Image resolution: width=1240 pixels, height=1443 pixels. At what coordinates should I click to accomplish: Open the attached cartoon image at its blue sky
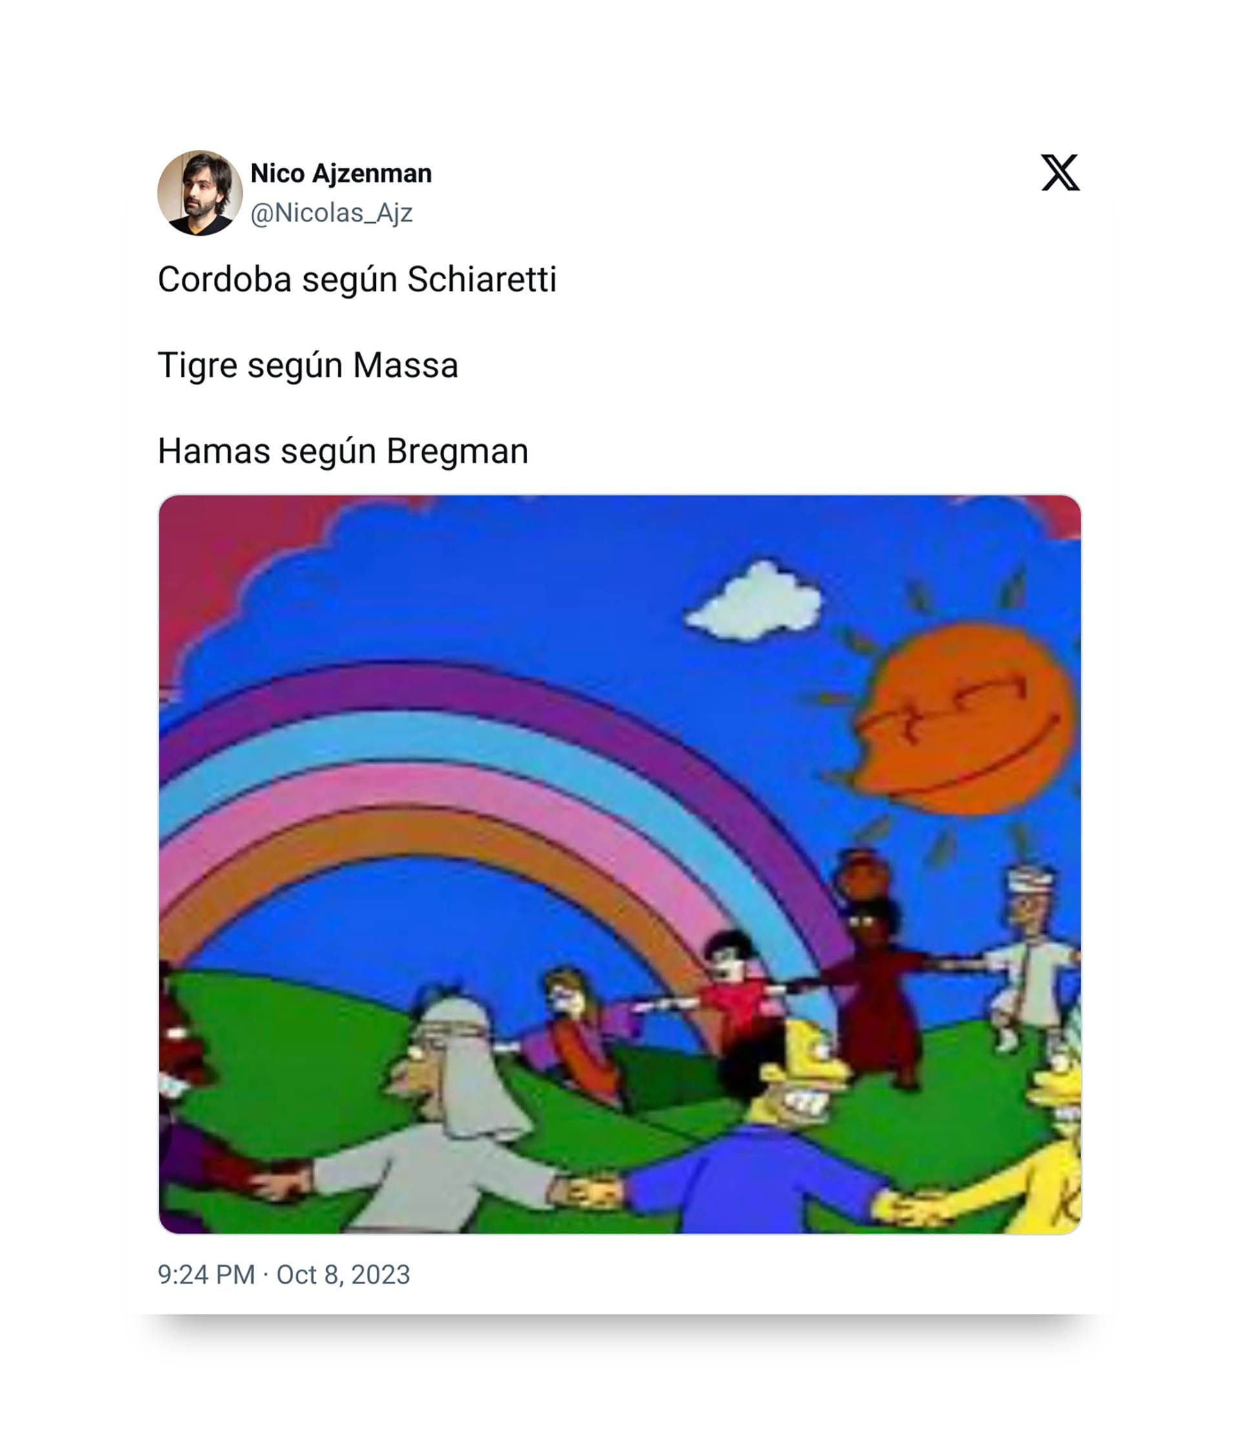pyautogui.click(x=487, y=592)
